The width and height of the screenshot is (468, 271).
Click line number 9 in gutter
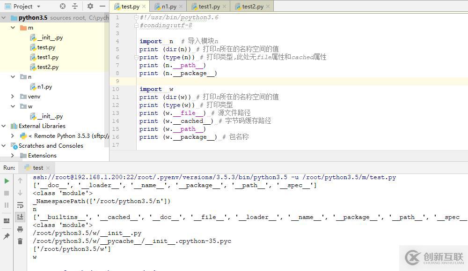(117, 81)
